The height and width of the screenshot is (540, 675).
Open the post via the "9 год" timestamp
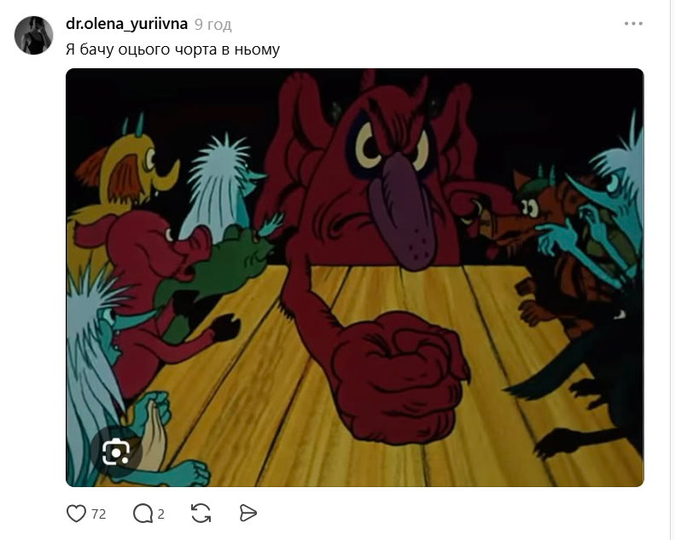(x=212, y=25)
